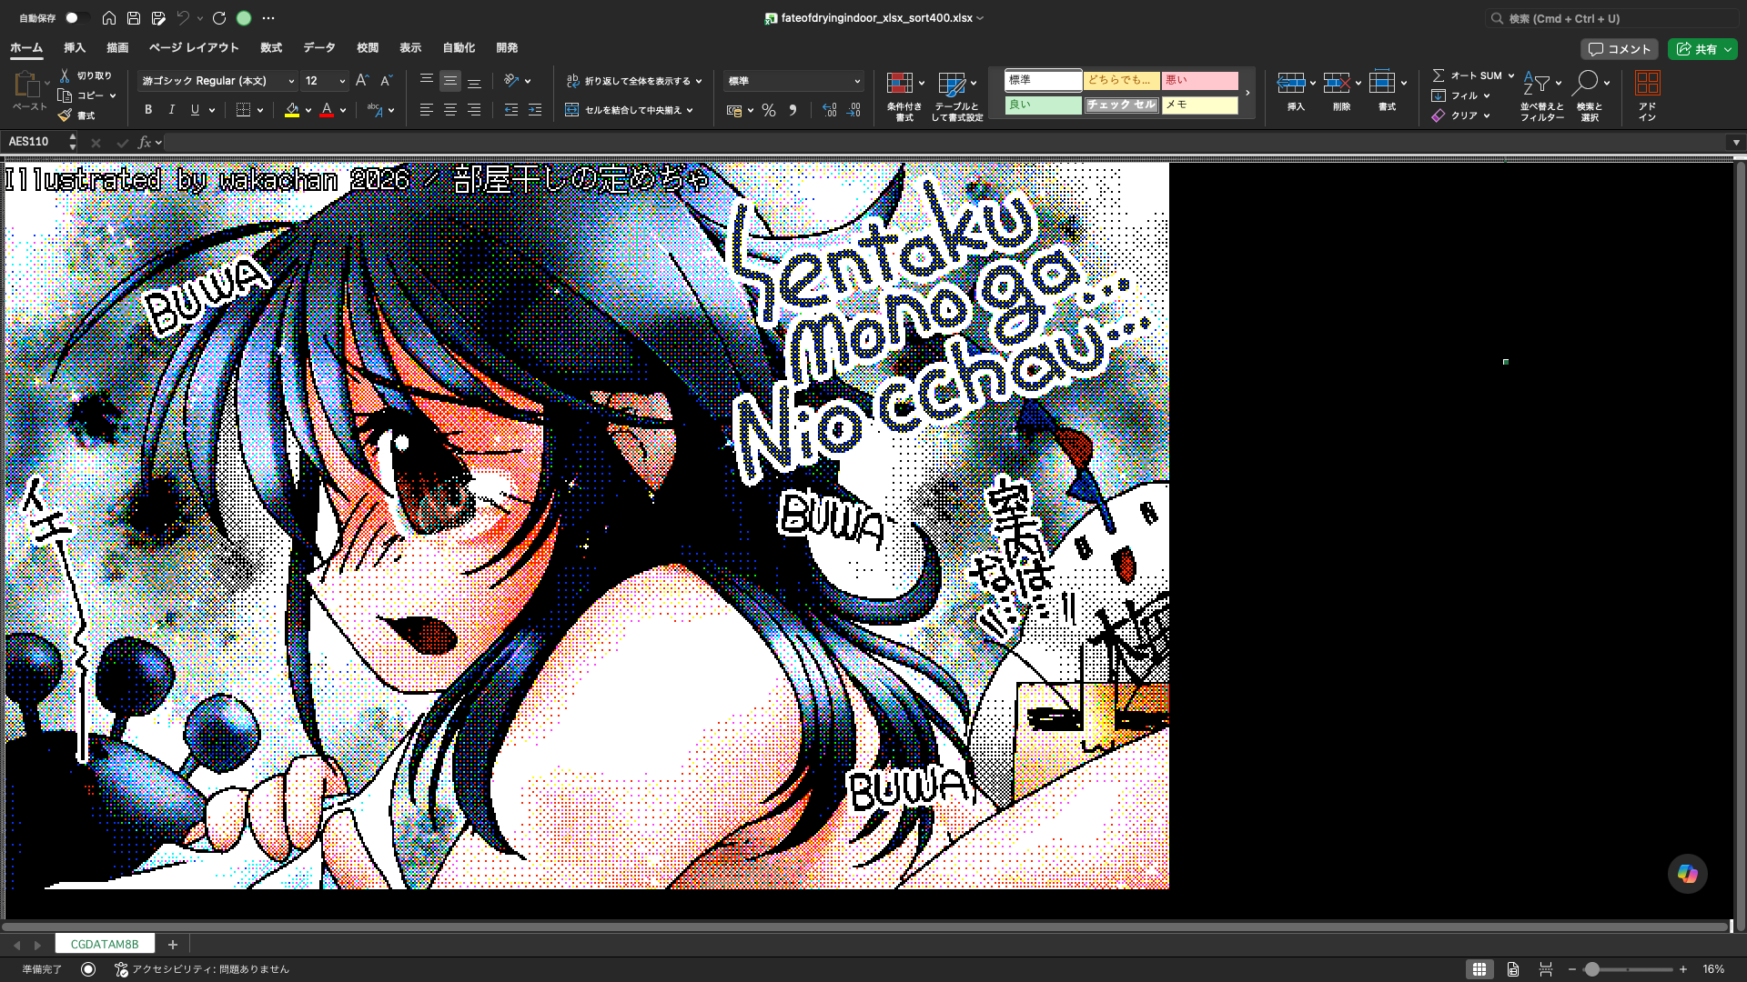The image size is (1747, 982).
Task: Click the Undo arrow icon
Action: pyautogui.click(x=183, y=18)
